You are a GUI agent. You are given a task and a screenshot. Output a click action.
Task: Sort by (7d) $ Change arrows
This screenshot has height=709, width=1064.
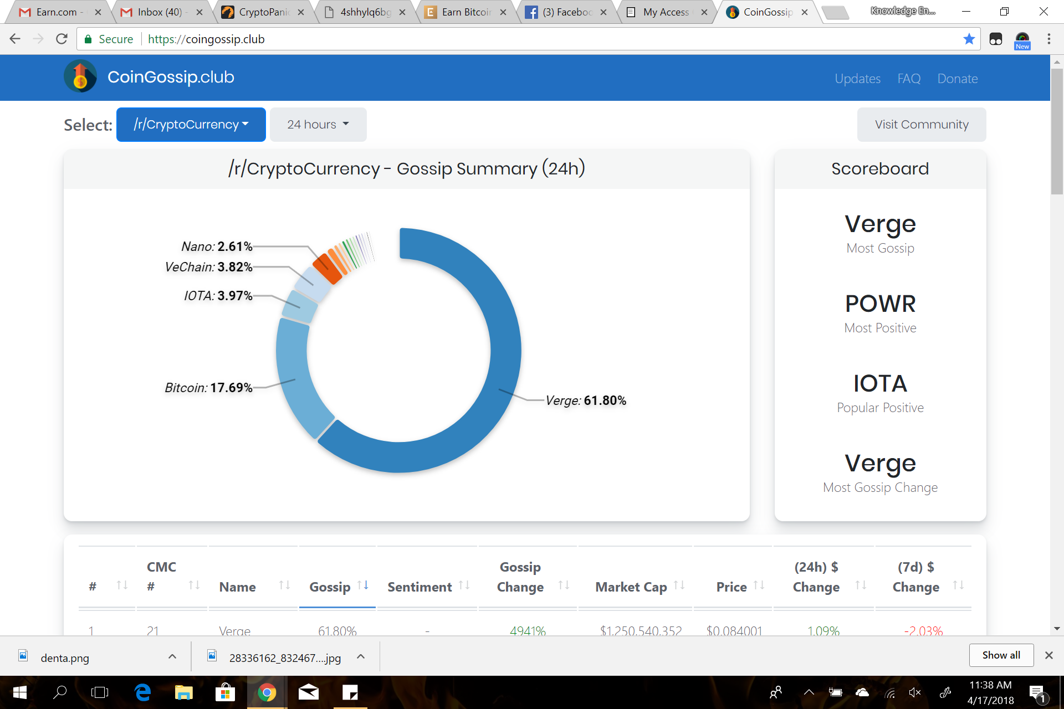click(x=958, y=585)
